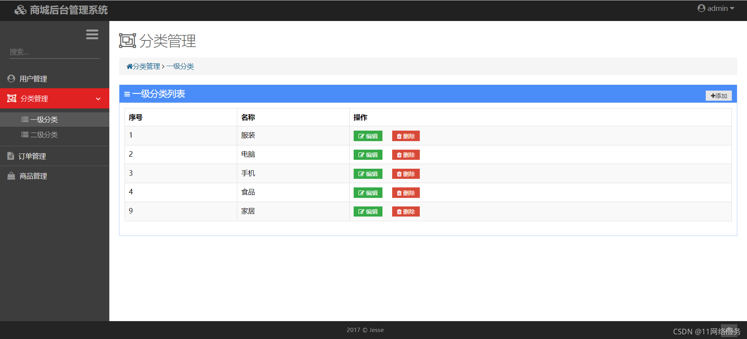Edit the 家居 category

coord(368,211)
